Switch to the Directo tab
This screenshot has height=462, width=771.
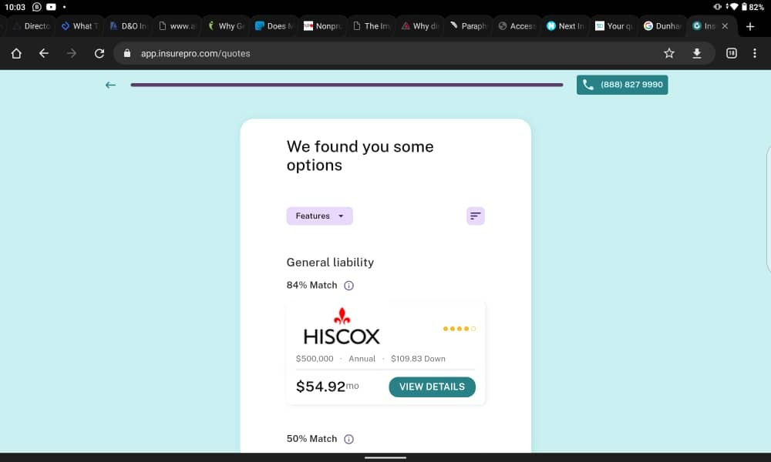pyautogui.click(x=31, y=26)
